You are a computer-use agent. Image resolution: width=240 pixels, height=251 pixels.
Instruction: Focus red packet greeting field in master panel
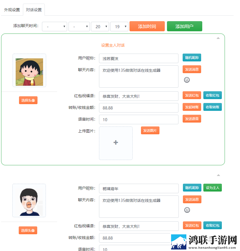point(139,96)
